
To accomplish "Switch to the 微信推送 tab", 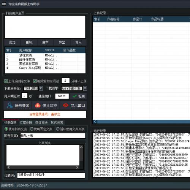I will (41, 122).
